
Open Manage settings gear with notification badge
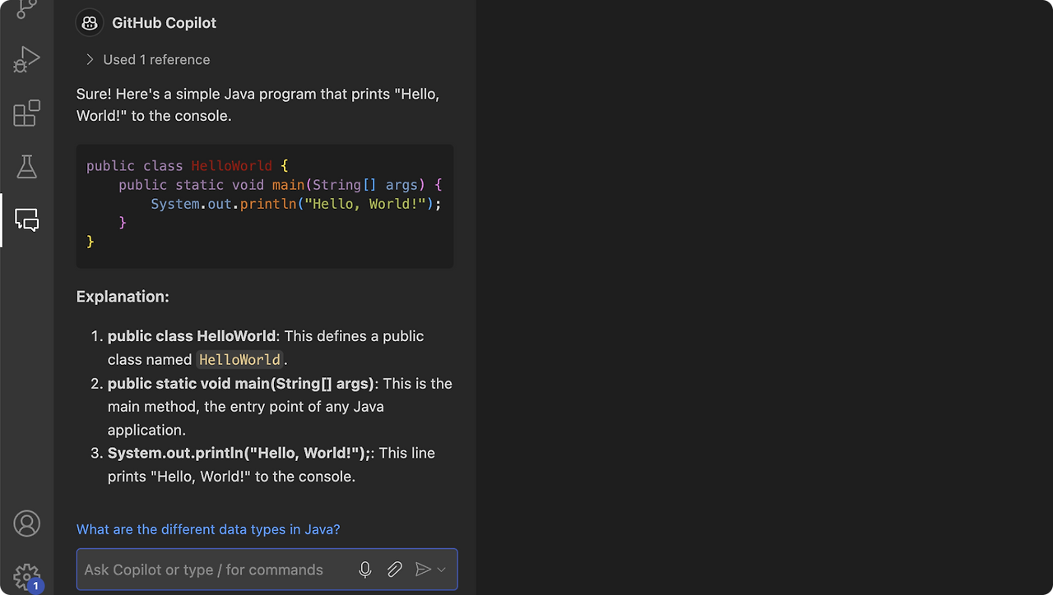(26, 576)
